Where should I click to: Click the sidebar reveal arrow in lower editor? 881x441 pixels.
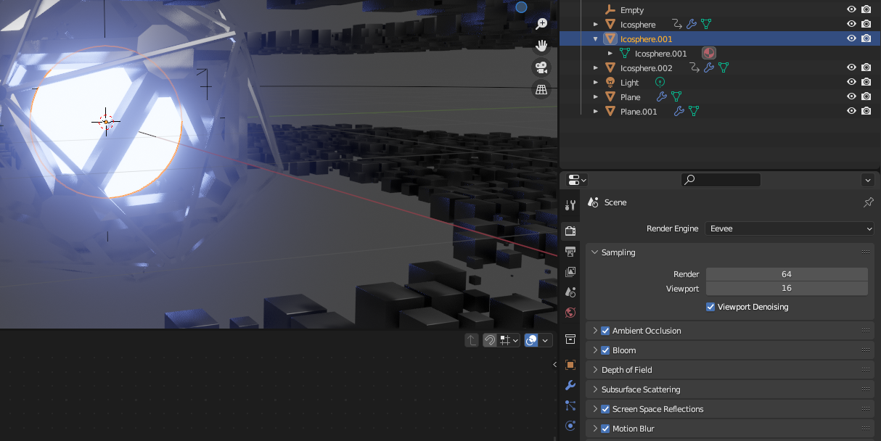tap(555, 364)
